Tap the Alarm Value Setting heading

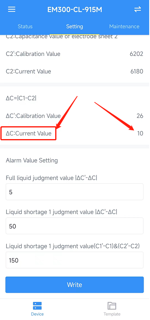[32, 160]
